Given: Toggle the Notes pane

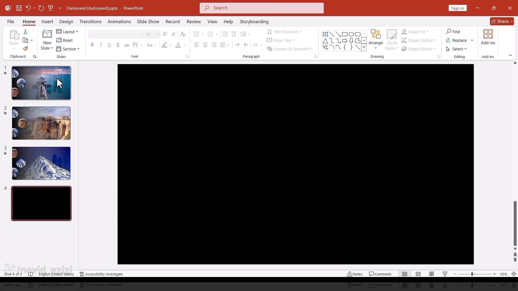Looking at the screenshot, I should [x=355, y=274].
